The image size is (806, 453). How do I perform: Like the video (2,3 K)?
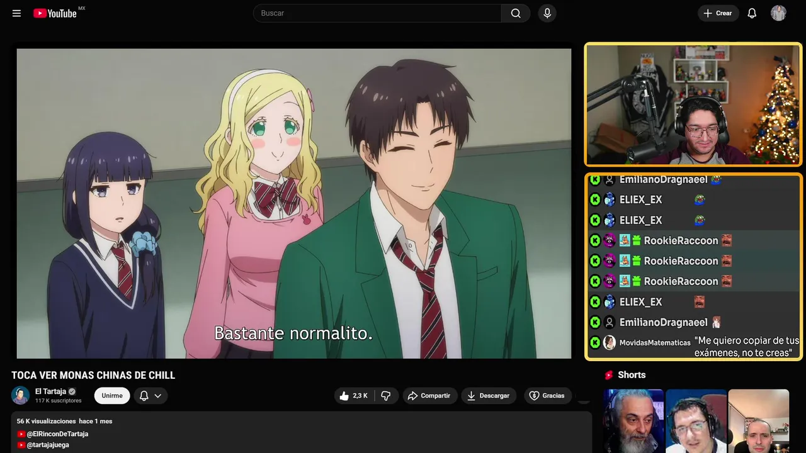(x=353, y=396)
